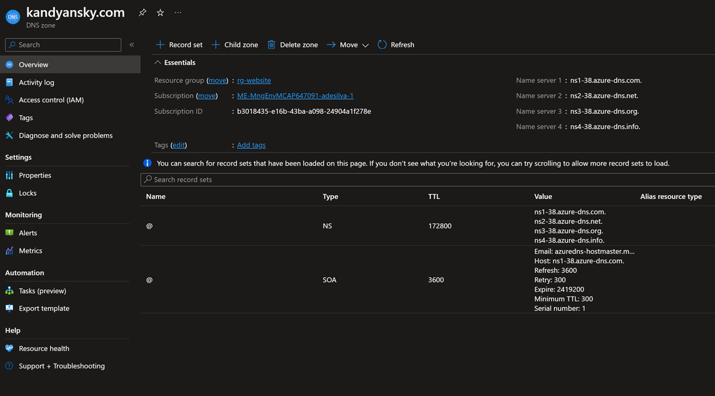Click the Metrics chart icon
Image resolution: width=715 pixels, height=396 pixels.
[9, 251]
